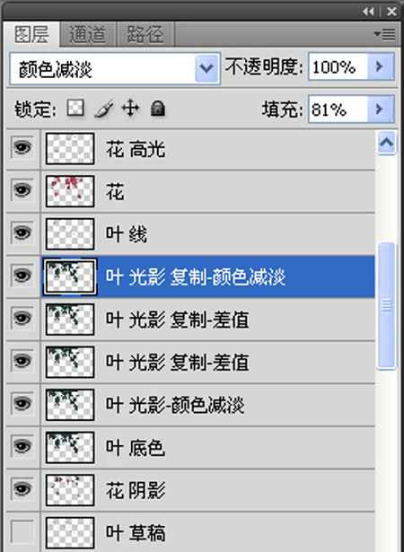Click the lock all padlock icon
Screen dimensions: 404x552
[158, 109]
